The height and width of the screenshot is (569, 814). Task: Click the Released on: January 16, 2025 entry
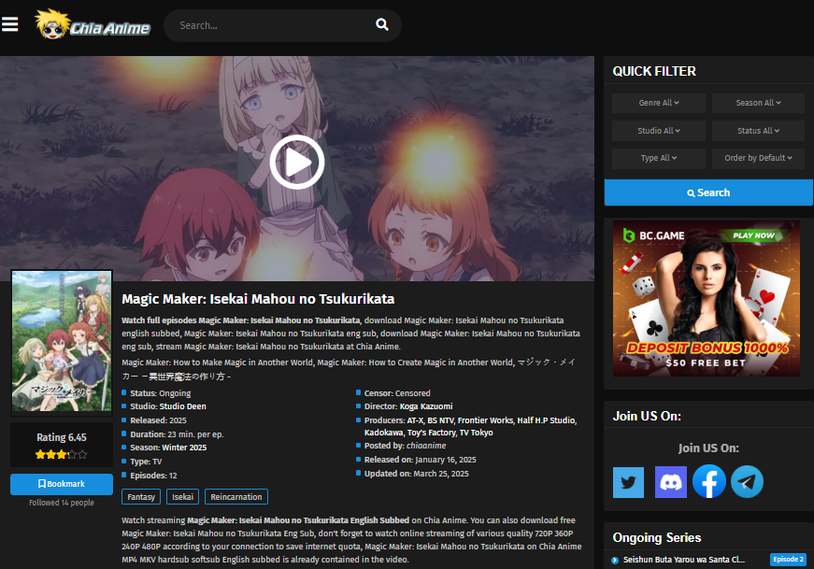(420, 460)
